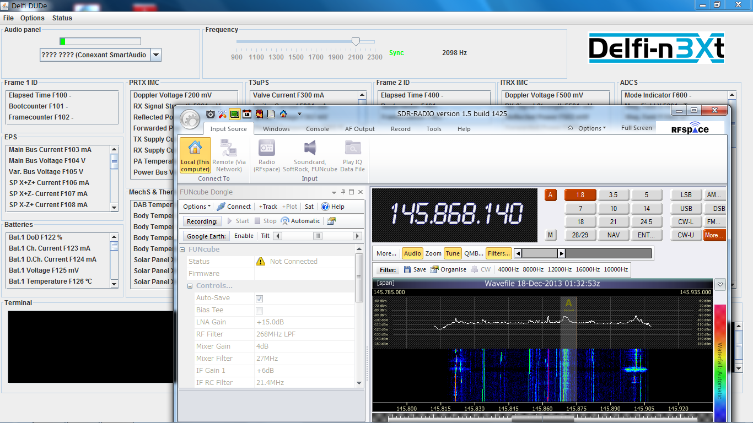Adjust the Frequency slider in Delfi DUDe

[x=356, y=42]
